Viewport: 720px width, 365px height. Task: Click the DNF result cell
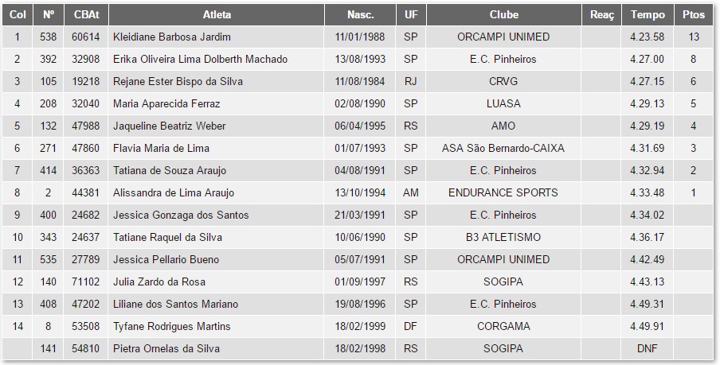pos(648,349)
